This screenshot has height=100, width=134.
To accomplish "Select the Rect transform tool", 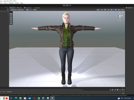I will [11, 21].
